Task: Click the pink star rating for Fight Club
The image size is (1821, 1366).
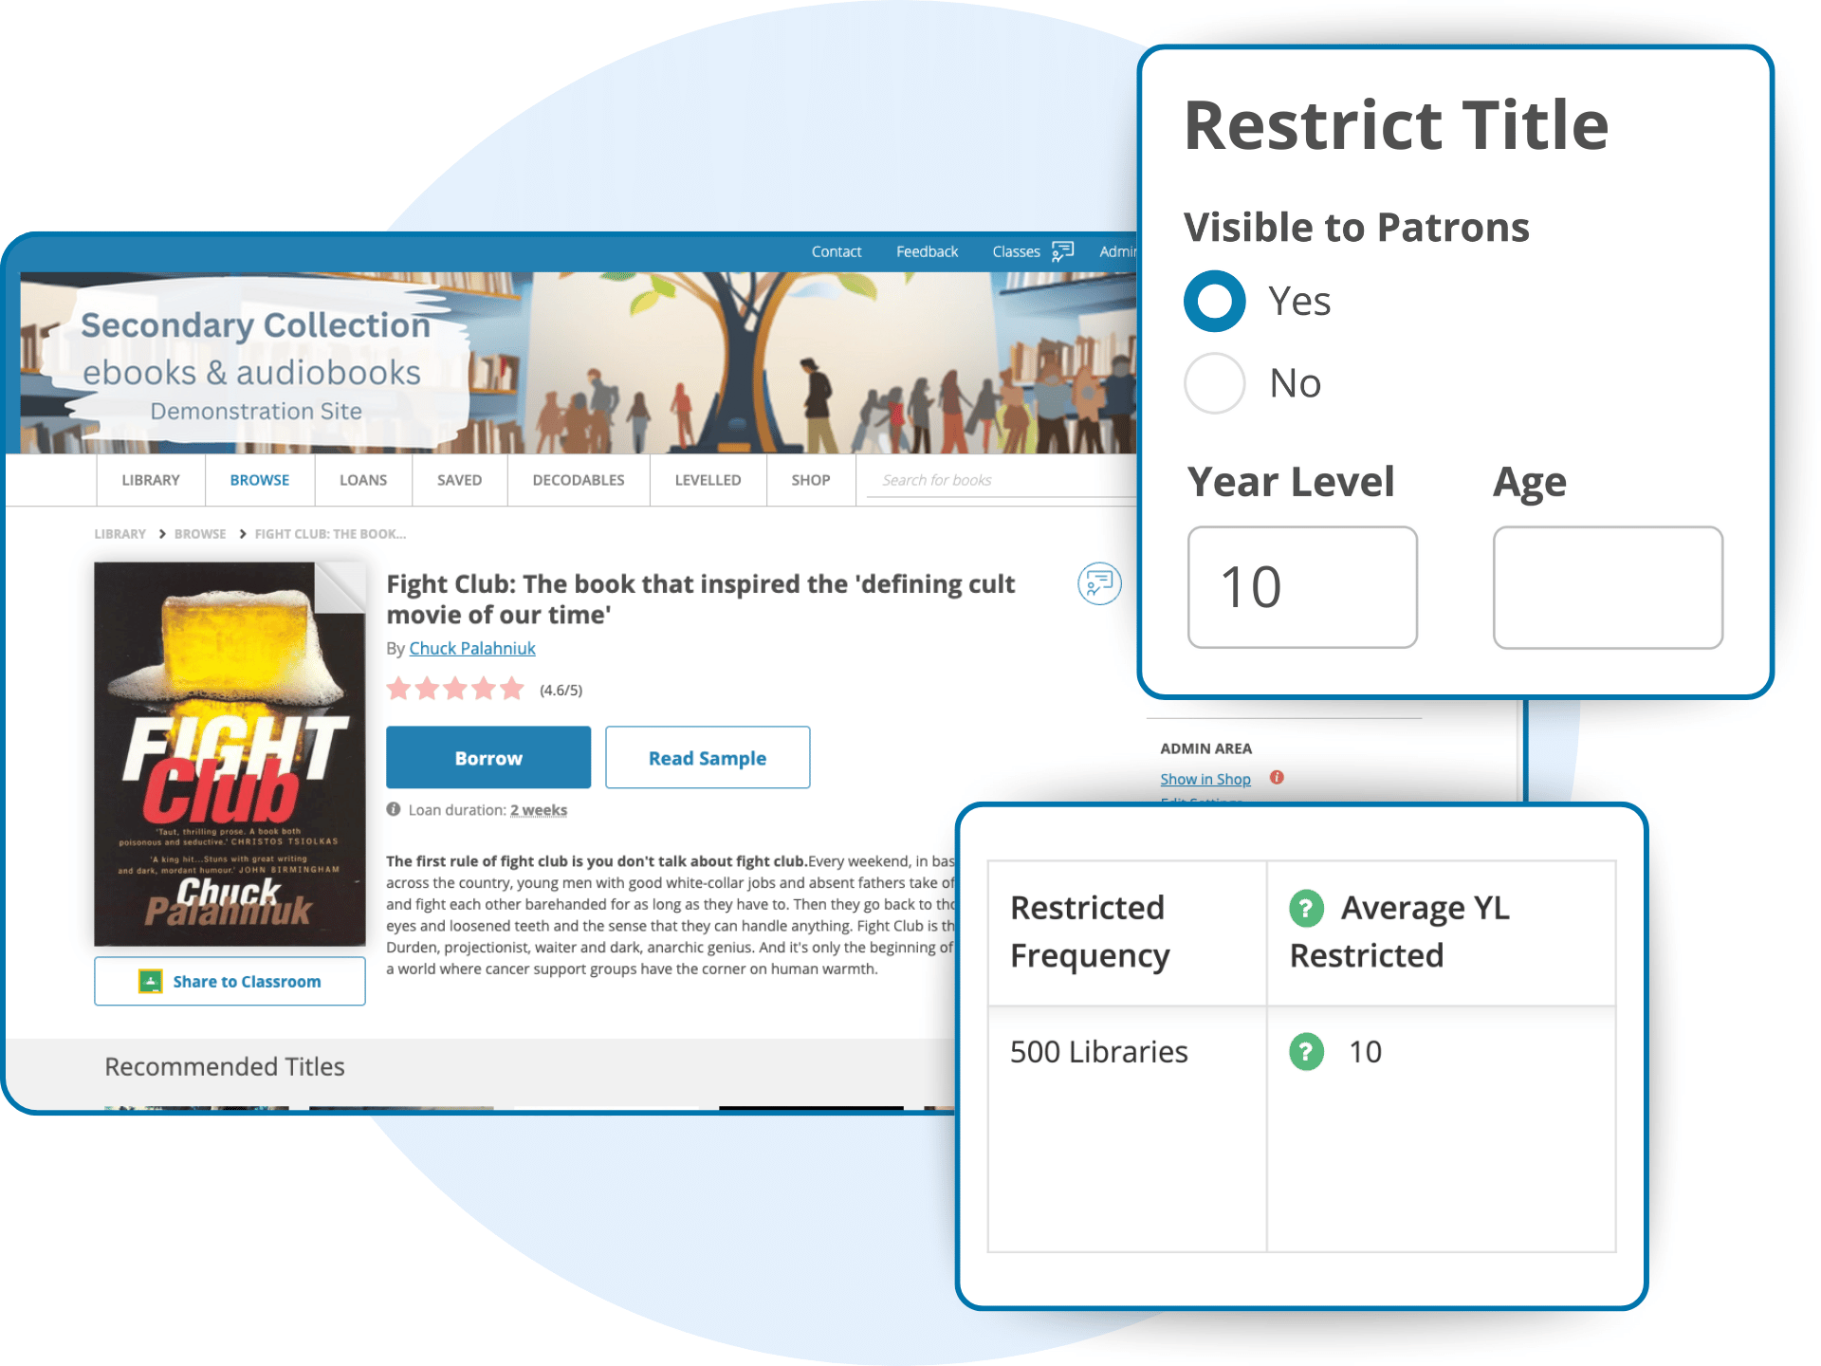Action: pyautogui.click(x=455, y=689)
